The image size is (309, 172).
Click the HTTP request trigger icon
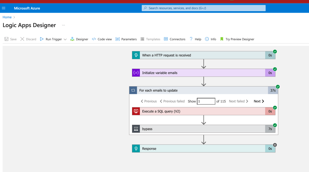click(x=136, y=55)
